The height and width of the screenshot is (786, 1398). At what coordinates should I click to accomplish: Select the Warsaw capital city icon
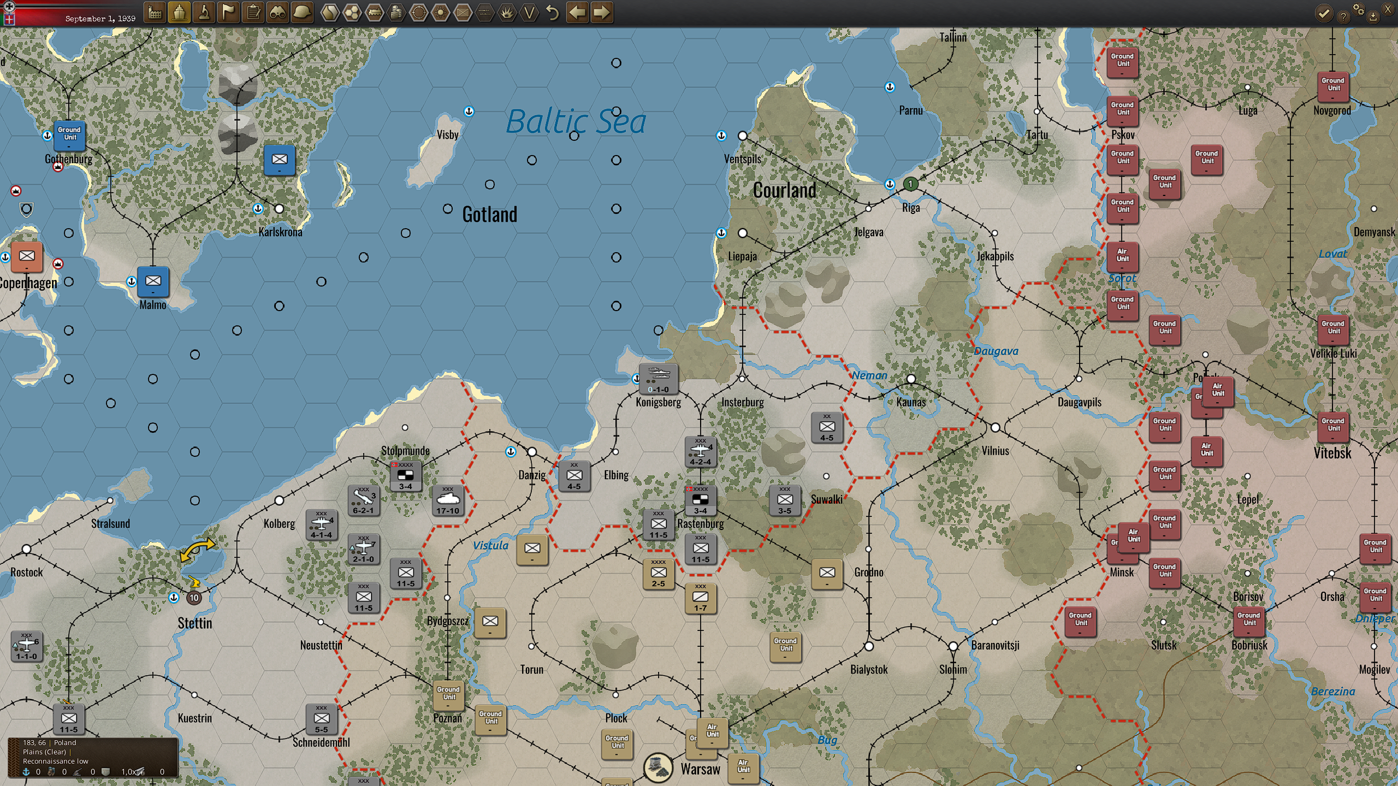[x=658, y=767]
